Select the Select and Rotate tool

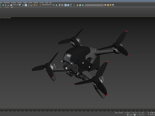[x=6, y=5]
